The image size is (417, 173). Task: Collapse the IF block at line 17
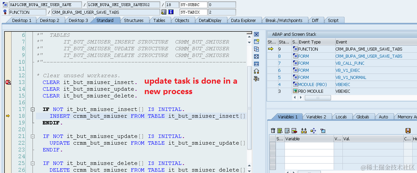click(33, 109)
